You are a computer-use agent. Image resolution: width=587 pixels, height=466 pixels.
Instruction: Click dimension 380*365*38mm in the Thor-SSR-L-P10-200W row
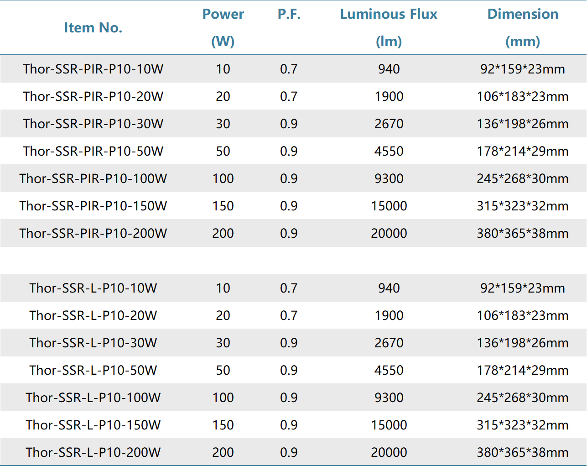pyautogui.click(x=523, y=452)
